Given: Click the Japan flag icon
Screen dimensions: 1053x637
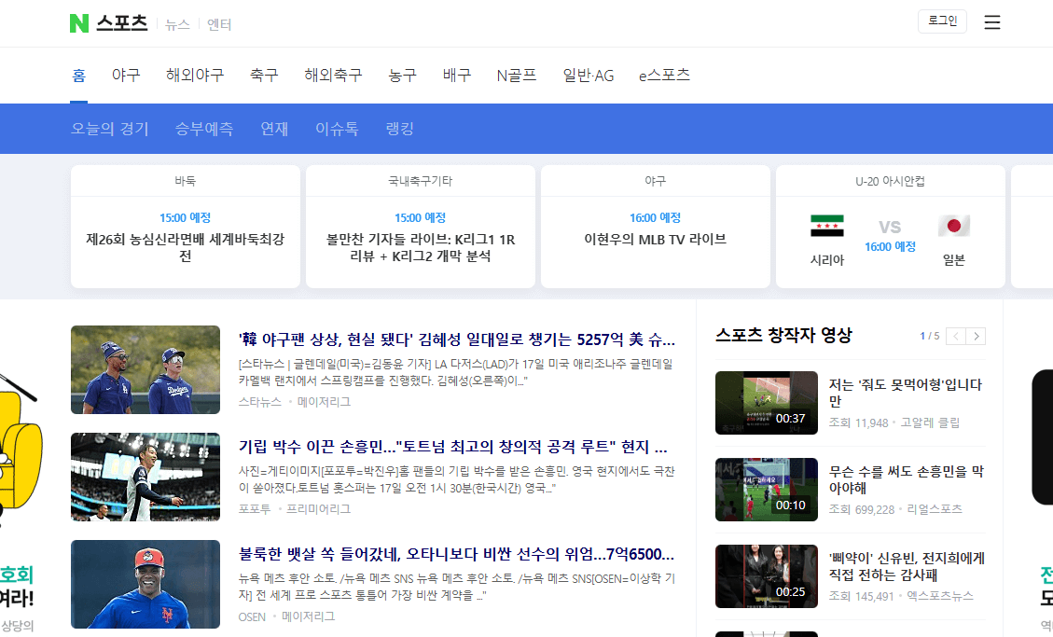Looking at the screenshot, I should 953,226.
